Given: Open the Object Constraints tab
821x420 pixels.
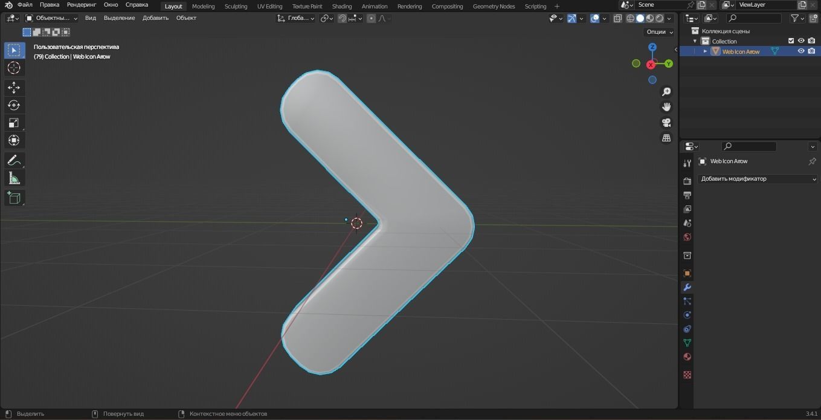Looking at the screenshot, I should point(687,329).
